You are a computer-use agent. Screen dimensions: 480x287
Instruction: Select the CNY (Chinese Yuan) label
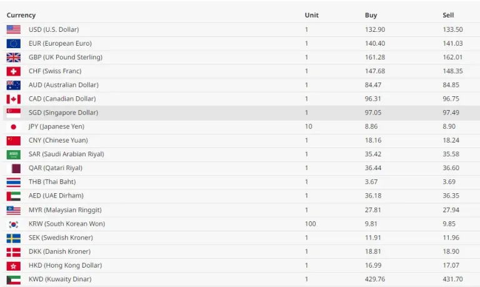tap(58, 140)
